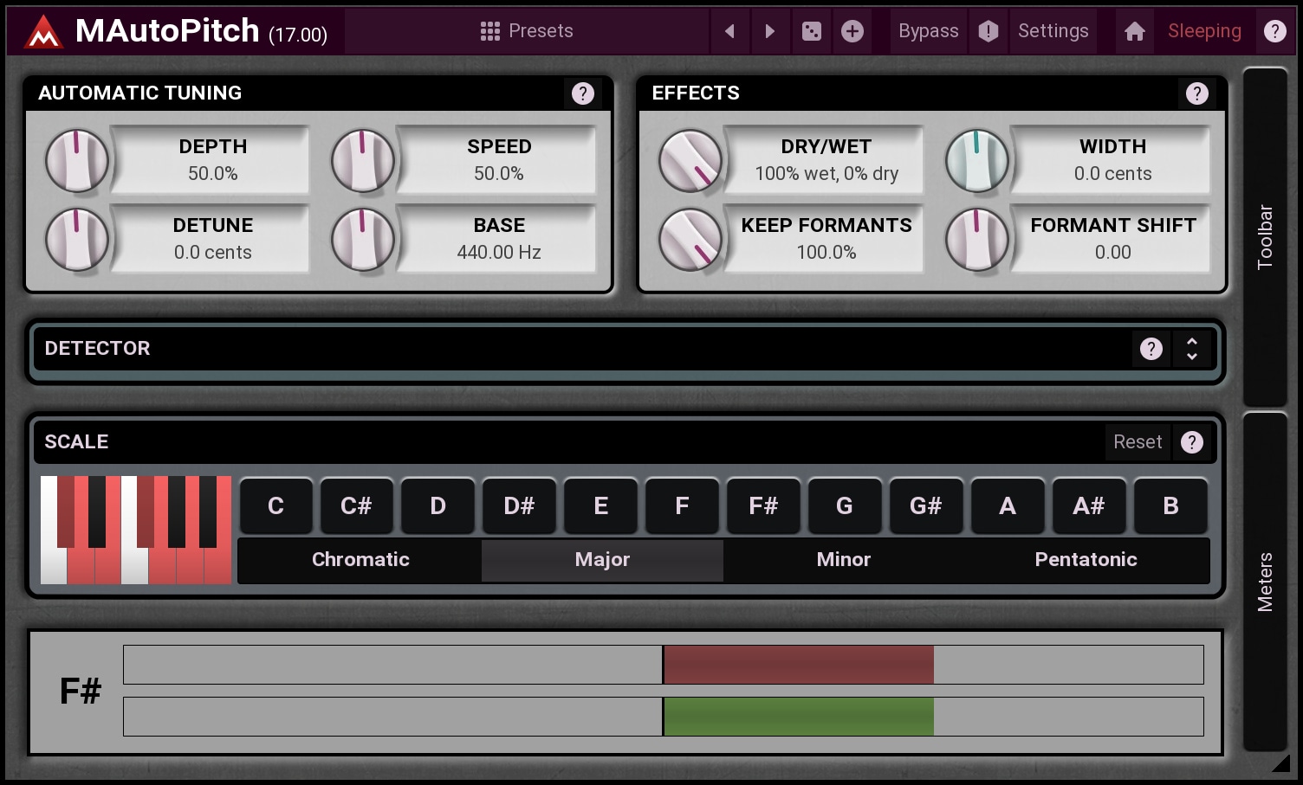Open help for Effects panel
Screen dimensions: 1303x785
[1196, 93]
